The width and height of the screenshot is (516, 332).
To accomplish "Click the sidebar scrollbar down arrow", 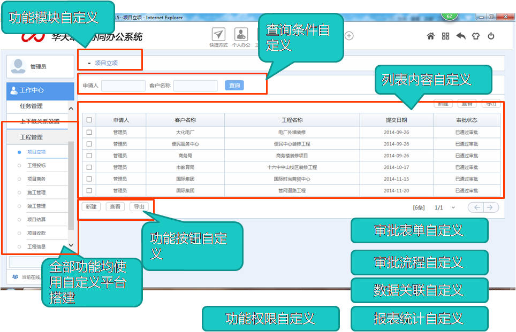I will (70, 245).
